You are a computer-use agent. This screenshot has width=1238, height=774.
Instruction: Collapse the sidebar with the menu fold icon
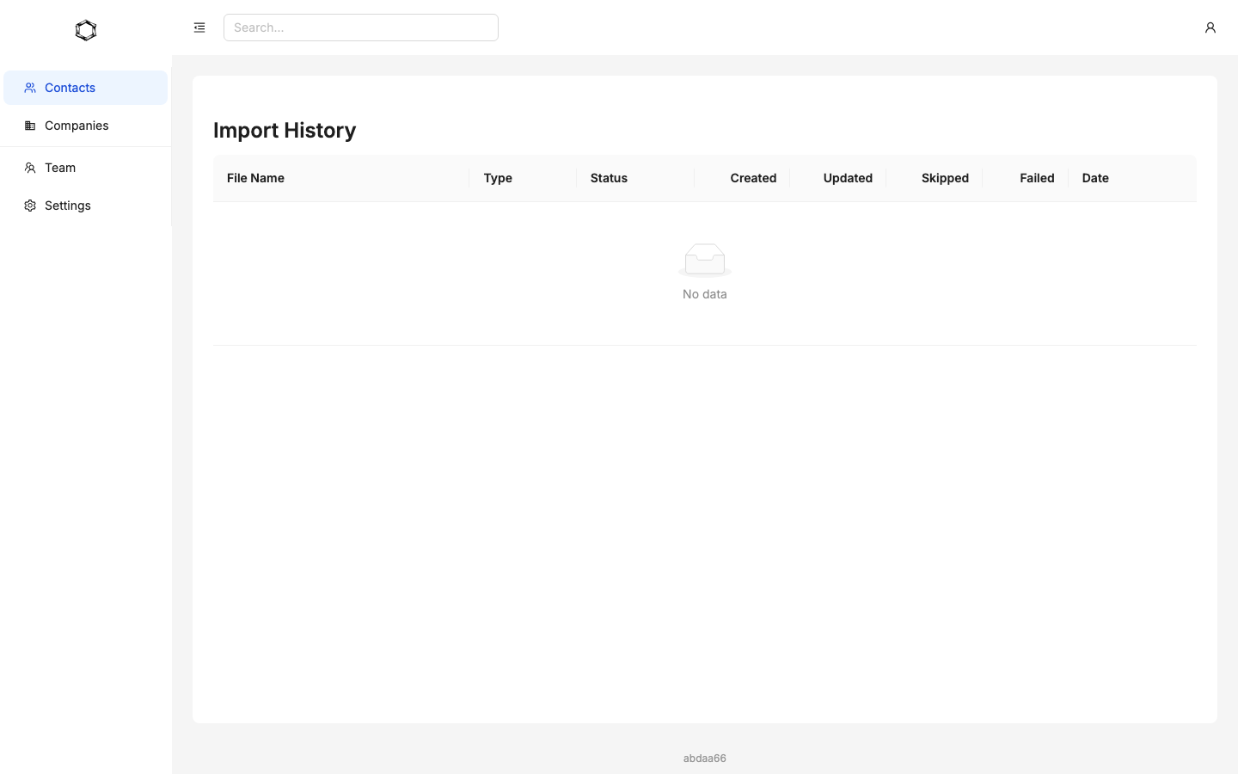(x=199, y=28)
